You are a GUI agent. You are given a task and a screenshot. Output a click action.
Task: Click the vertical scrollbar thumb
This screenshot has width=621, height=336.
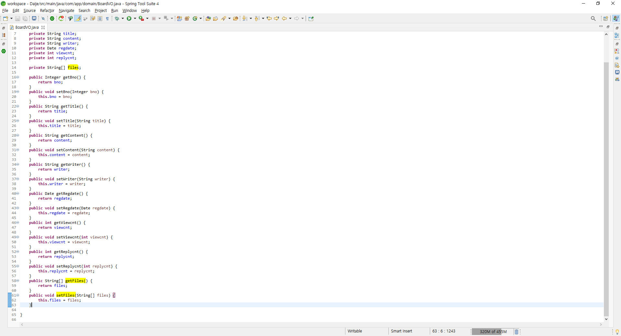pos(606,189)
